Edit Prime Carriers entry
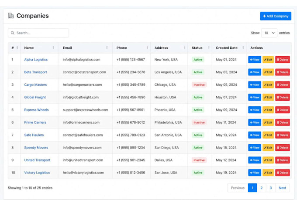 [268, 122]
